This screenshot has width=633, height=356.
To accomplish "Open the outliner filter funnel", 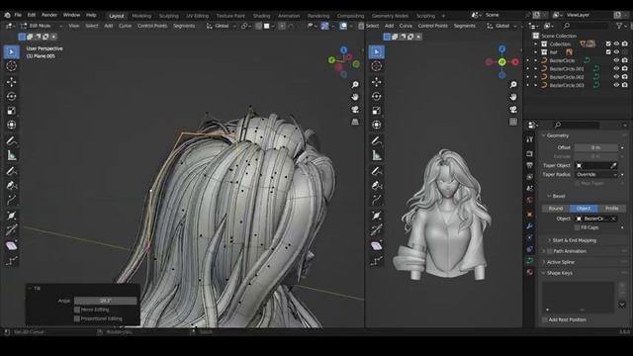I will [x=619, y=26].
